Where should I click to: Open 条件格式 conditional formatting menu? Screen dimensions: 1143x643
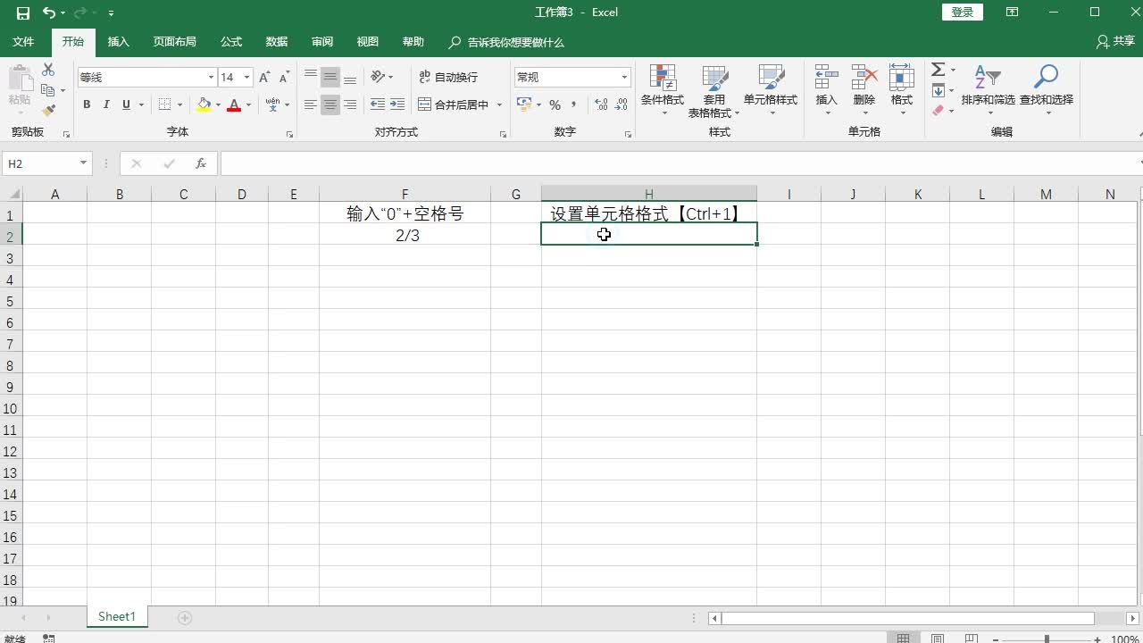(663, 90)
